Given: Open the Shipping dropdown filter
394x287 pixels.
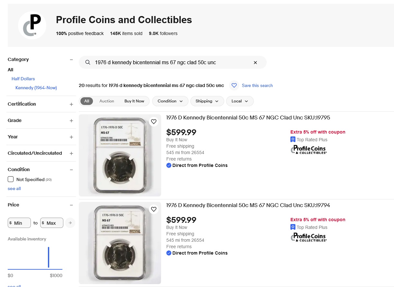Looking at the screenshot, I should (207, 101).
